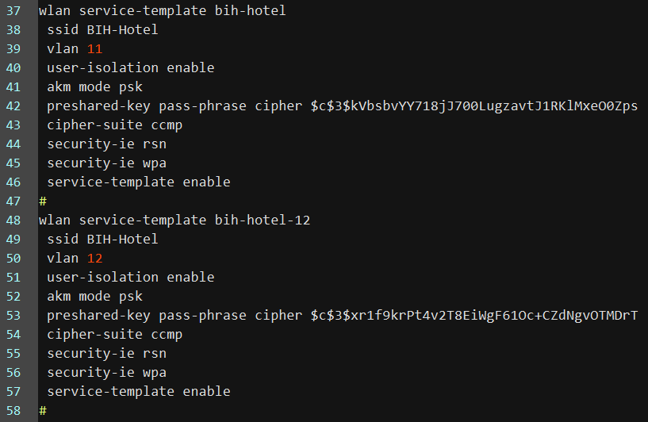Click 'akm mode psk' on line 52
Image resolution: width=648 pixels, height=422 pixels.
pos(94,297)
